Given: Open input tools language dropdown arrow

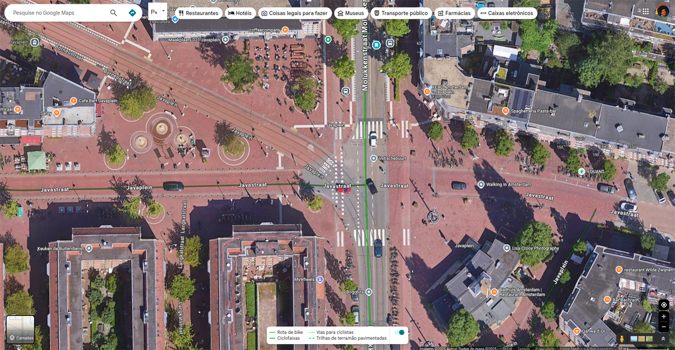Looking at the screenshot, I should point(164,11).
